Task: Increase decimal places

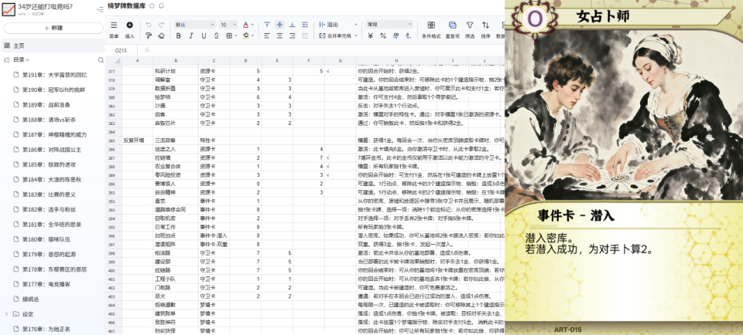Action: (395, 36)
